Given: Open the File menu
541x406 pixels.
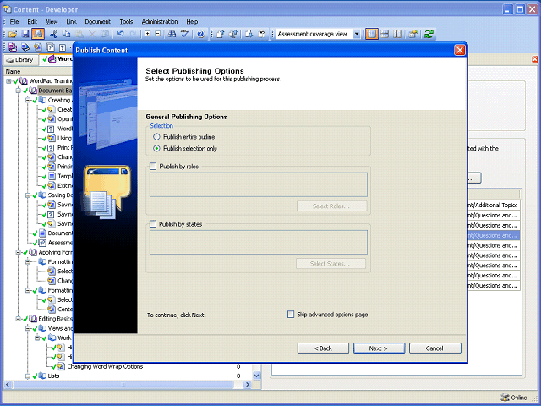Looking at the screenshot, I should 14,22.
